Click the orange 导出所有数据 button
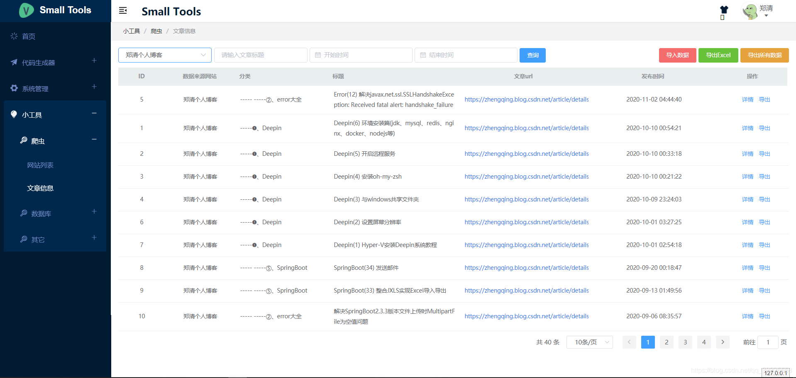 764,55
